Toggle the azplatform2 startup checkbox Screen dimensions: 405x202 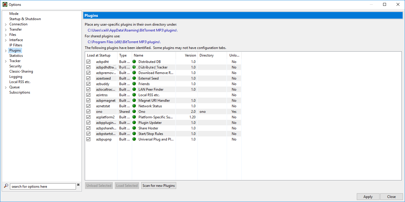click(x=89, y=117)
